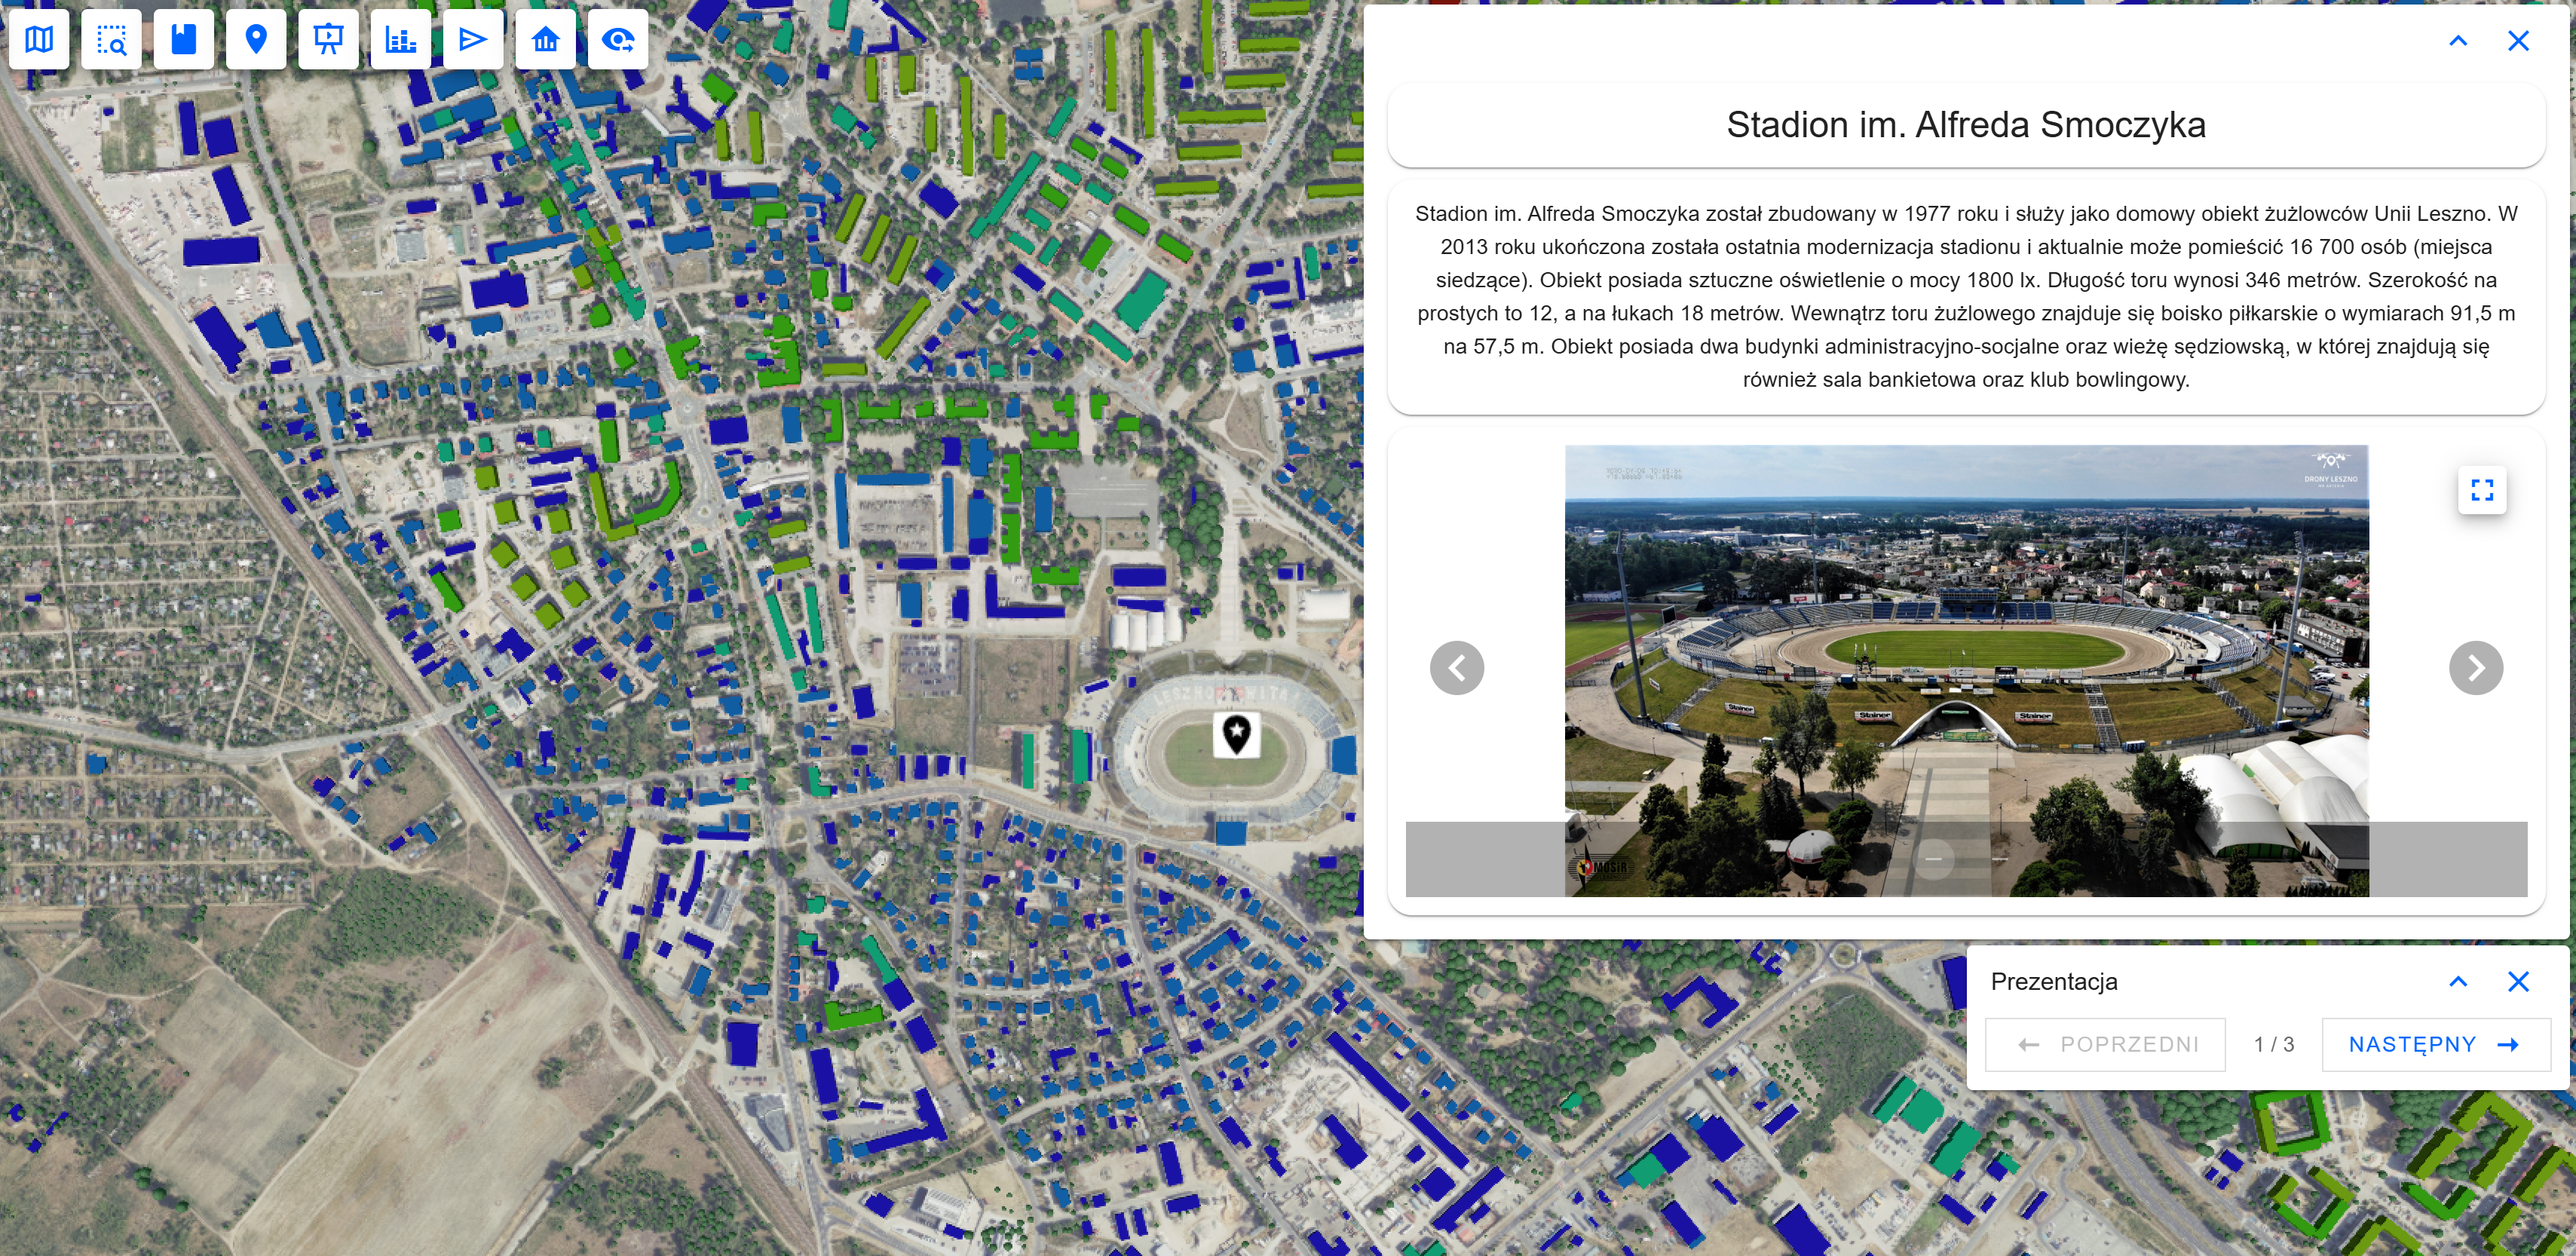The image size is (2576, 1256).
Task: Open stadium photo in fullscreen
Action: 2482,490
